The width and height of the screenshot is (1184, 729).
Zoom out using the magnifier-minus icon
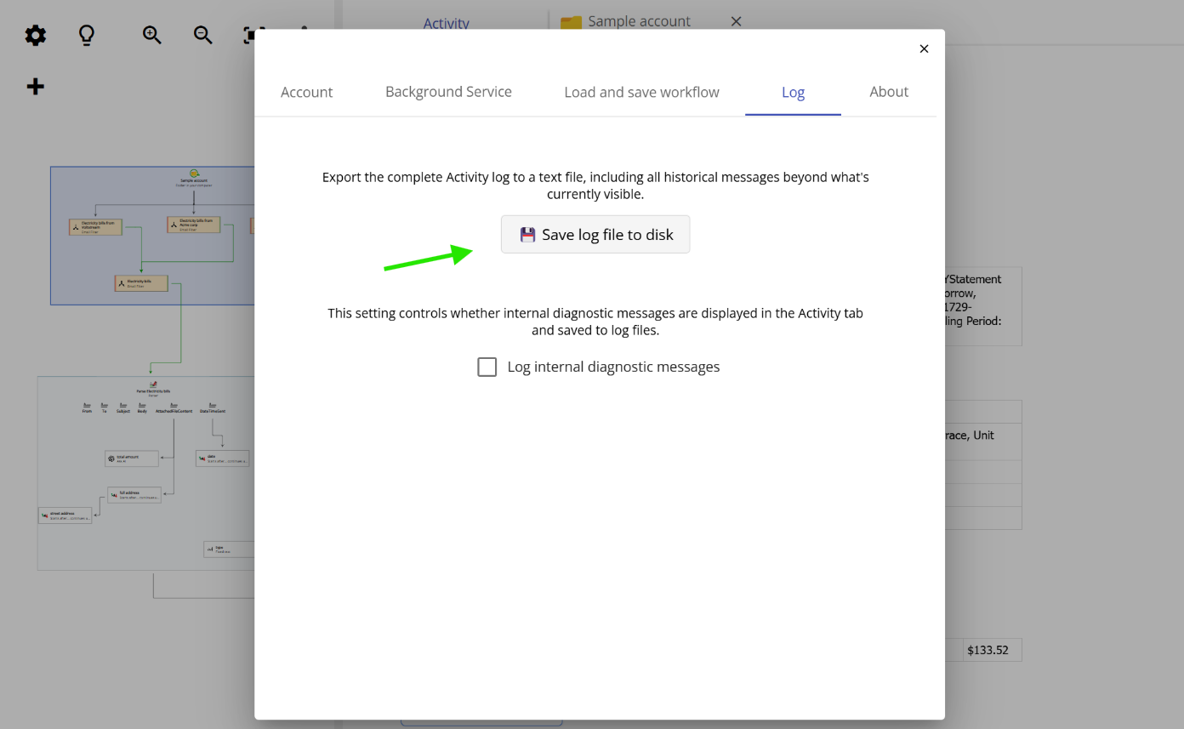[x=202, y=35]
